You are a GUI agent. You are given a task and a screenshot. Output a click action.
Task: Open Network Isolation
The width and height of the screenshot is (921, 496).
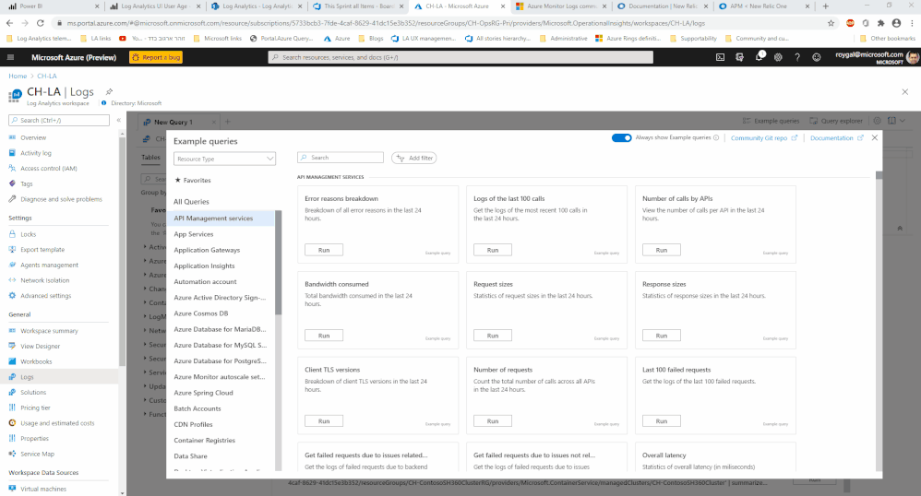point(44,280)
